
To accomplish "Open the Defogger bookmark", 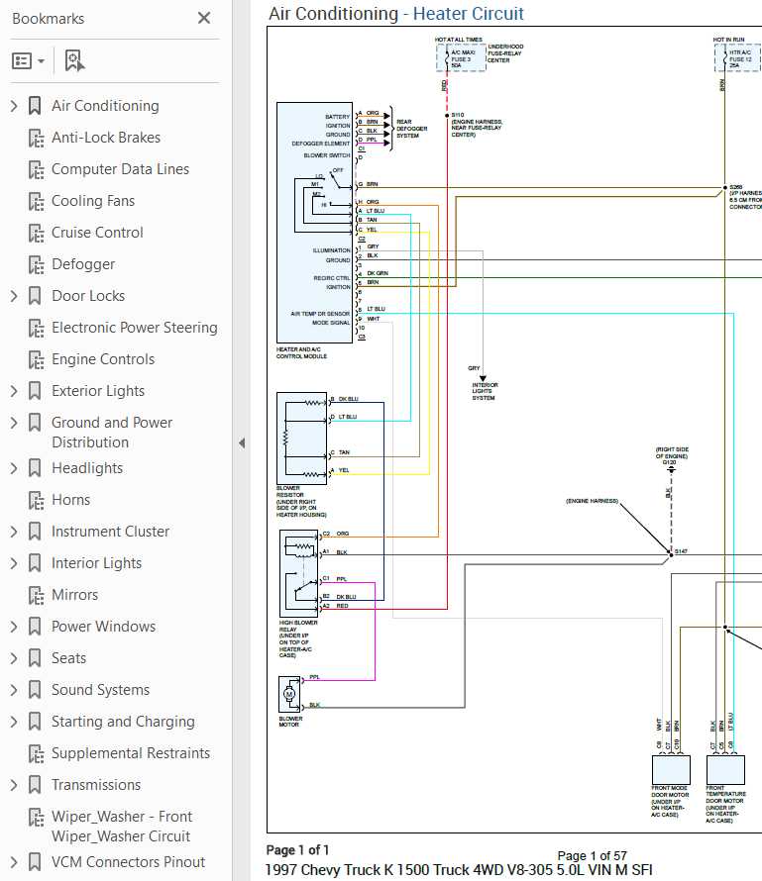I will pos(83,264).
